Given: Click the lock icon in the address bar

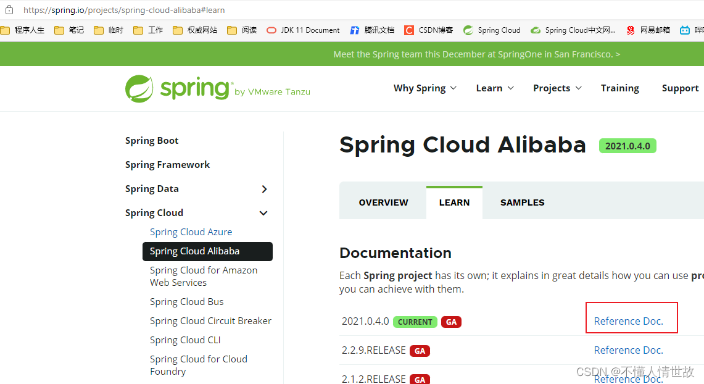Looking at the screenshot, I should click(9, 9).
